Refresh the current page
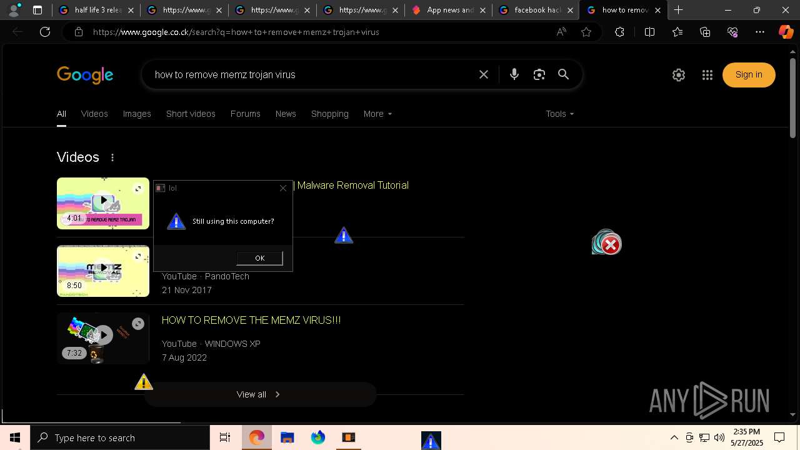The width and height of the screenshot is (800, 450). (x=45, y=32)
